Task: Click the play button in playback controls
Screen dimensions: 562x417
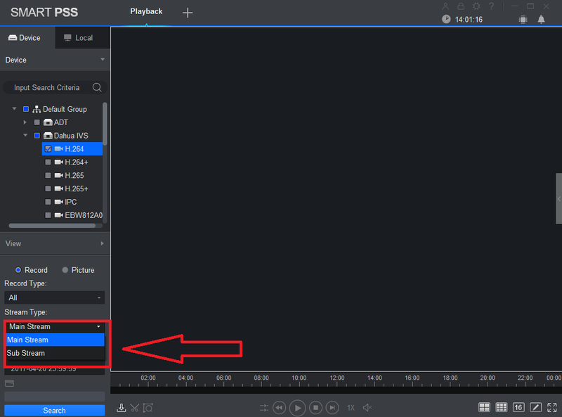Action: coord(297,408)
